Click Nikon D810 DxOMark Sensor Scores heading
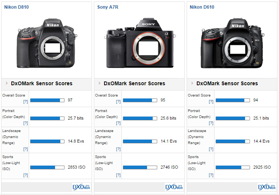 pos(42,83)
